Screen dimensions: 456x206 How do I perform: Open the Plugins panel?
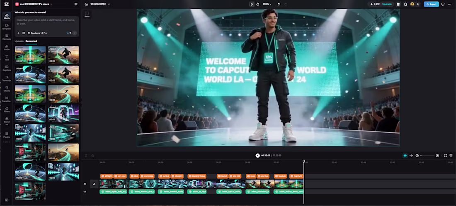point(7,135)
